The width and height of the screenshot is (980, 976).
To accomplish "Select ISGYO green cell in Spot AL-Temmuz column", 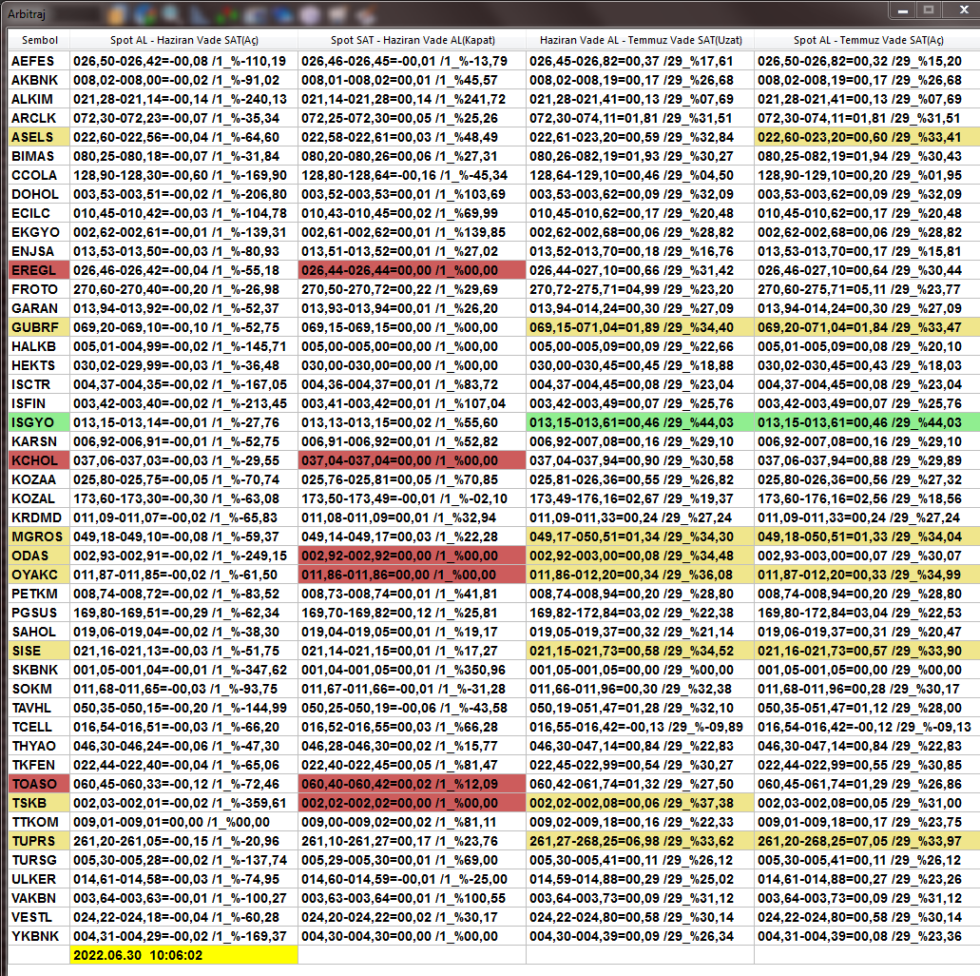I will (x=868, y=422).
